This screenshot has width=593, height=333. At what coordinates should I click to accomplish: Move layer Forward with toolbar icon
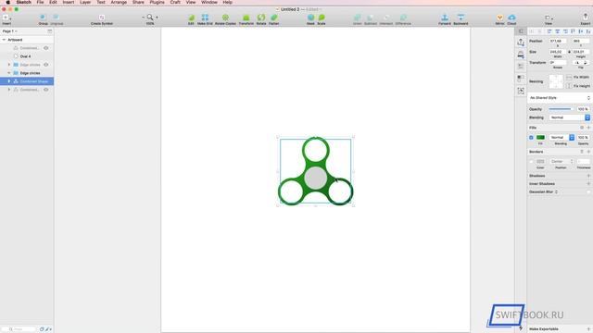coord(445,18)
